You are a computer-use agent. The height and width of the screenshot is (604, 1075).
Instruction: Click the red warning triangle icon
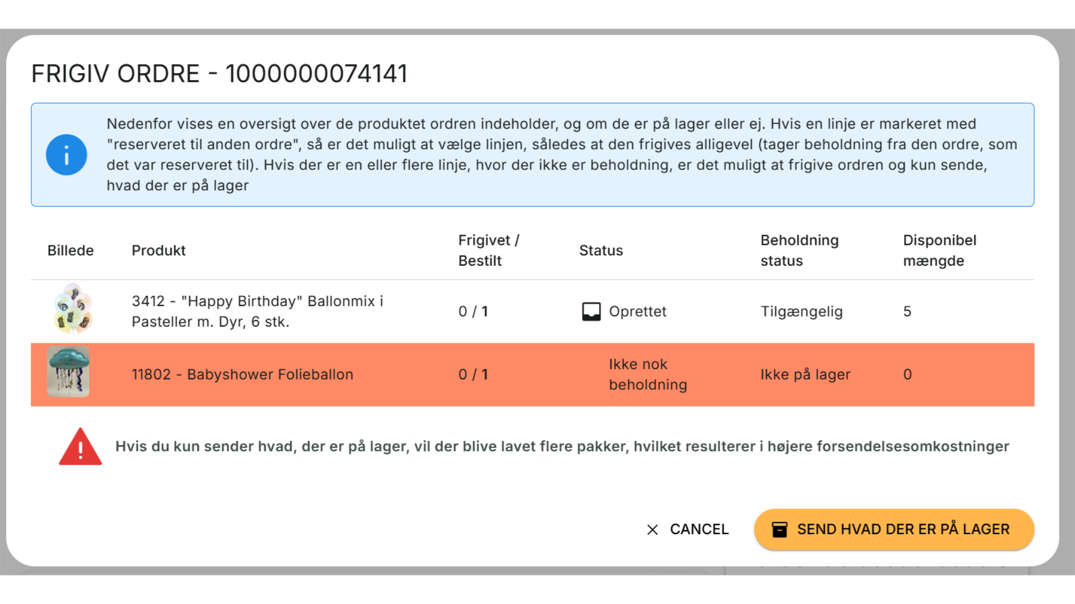(81, 447)
